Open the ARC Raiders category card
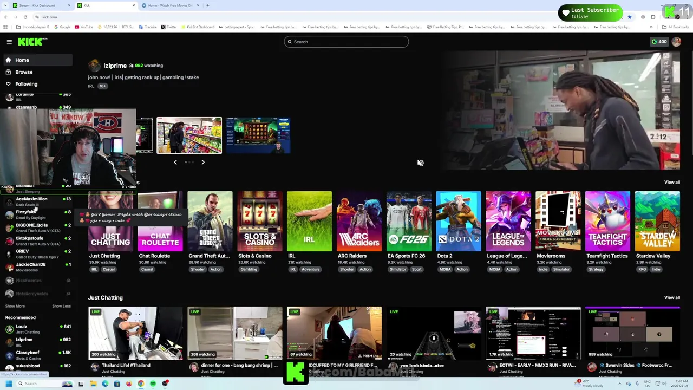 point(359,222)
